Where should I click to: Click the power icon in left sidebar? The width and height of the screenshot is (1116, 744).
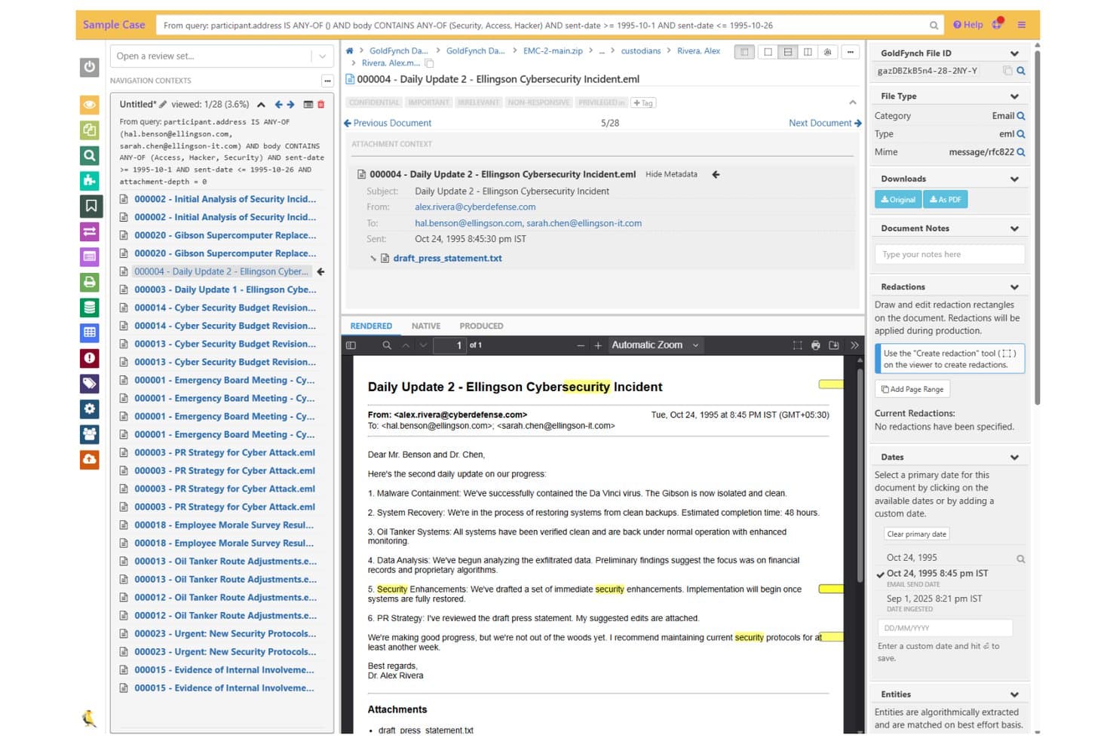tap(89, 67)
